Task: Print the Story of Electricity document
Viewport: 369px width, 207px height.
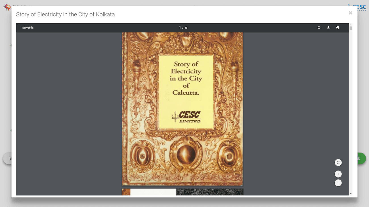Action: pyautogui.click(x=337, y=28)
